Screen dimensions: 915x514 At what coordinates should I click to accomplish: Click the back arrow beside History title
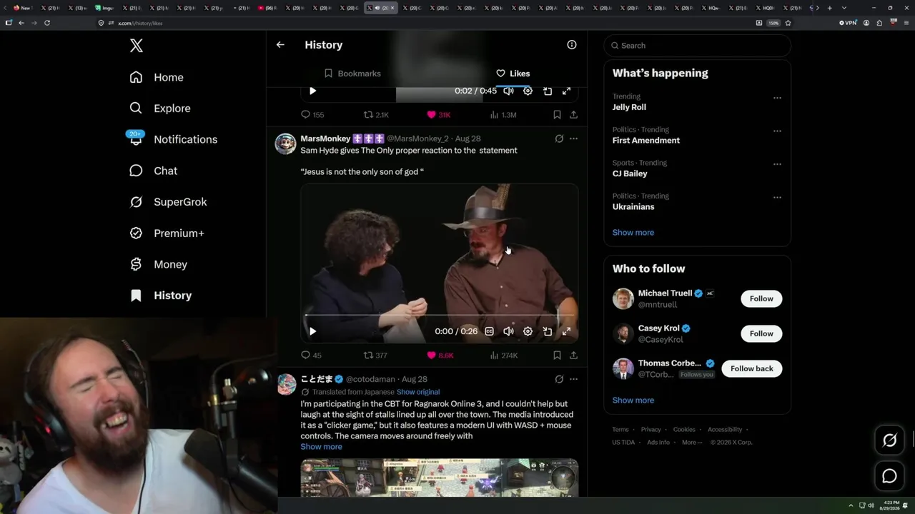pyautogui.click(x=280, y=44)
